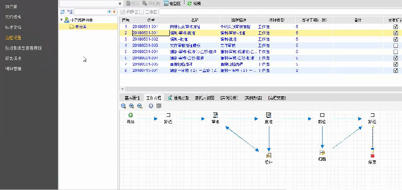402x190 pixels.
Task: Collapse the root process category tree node
Action: click(61, 20)
